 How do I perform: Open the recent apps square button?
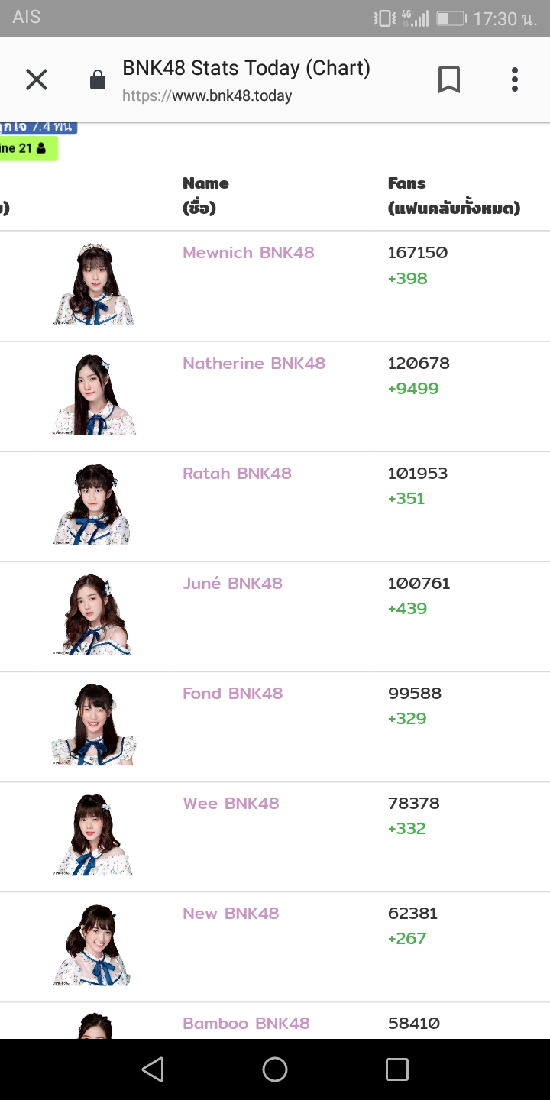(396, 1069)
